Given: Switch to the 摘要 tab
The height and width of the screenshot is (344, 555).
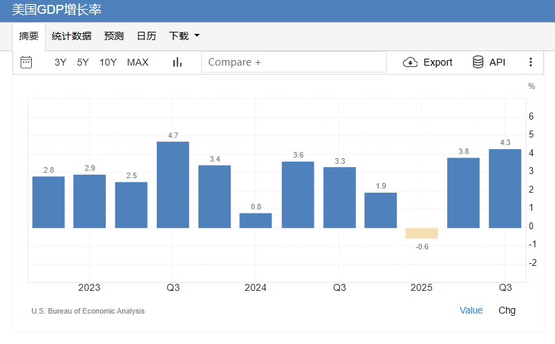Looking at the screenshot, I should [29, 36].
